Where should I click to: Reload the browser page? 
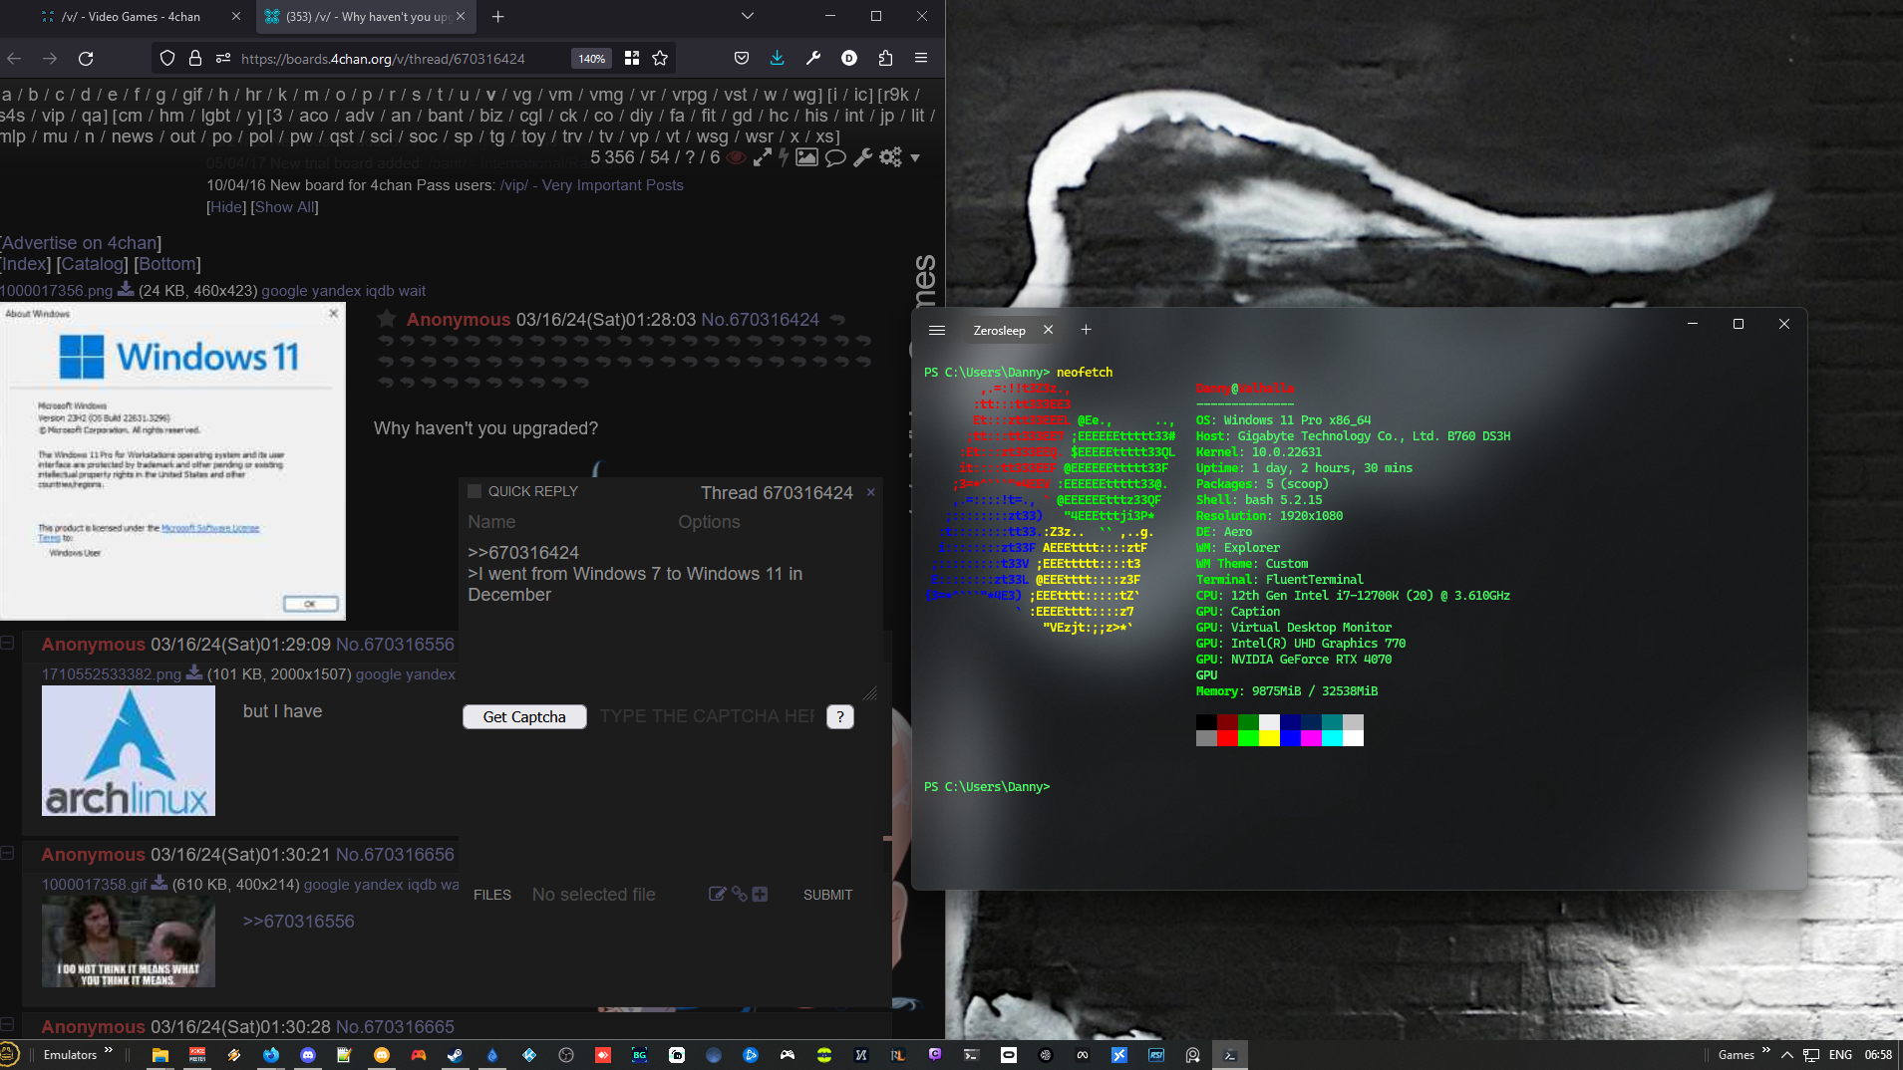[86, 59]
